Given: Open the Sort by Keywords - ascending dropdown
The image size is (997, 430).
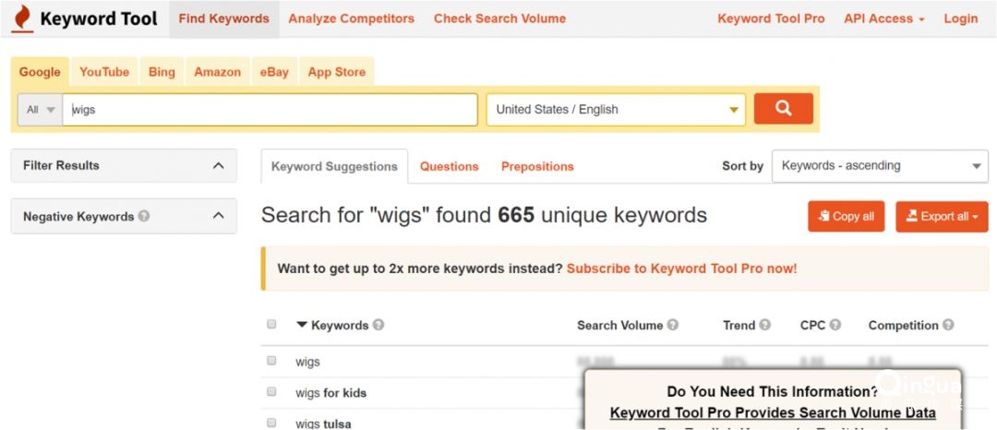Looking at the screenshot, I should [x=880, y=166].
